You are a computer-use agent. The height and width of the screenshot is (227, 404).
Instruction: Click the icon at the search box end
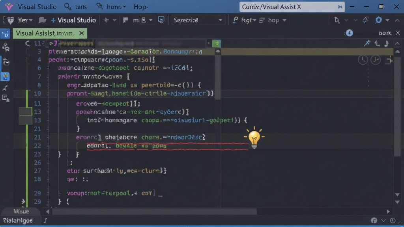point(340,7)
